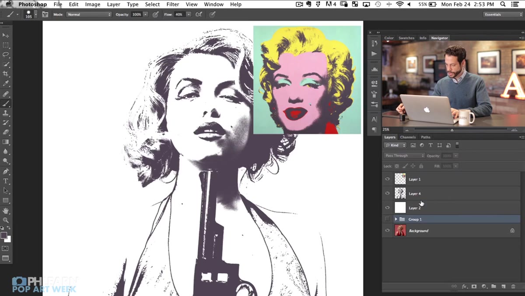This screenshot has height=296, width=525.
Task: Swap foreground and background colors
Action: [x=9, y=228]
